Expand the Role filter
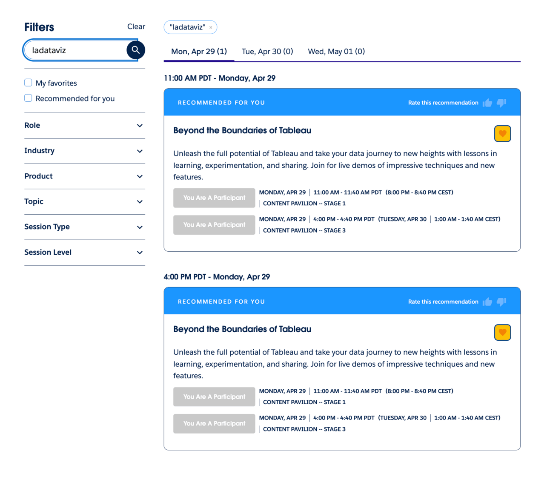550x477 pixels. pos(85,126)
